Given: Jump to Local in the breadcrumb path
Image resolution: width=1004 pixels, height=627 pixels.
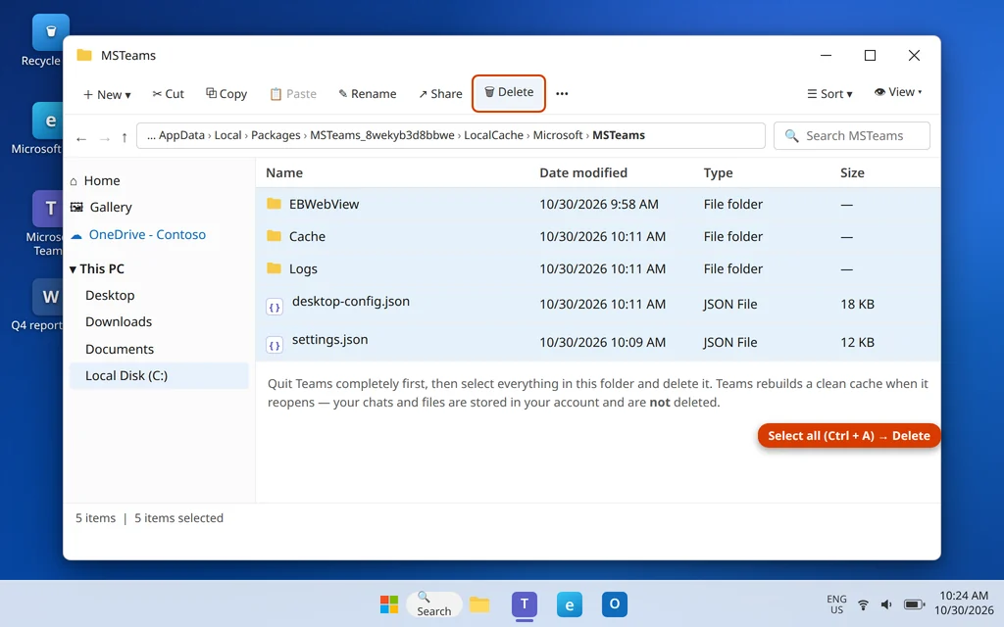Looking at the screenshot, I should (227, 135).
